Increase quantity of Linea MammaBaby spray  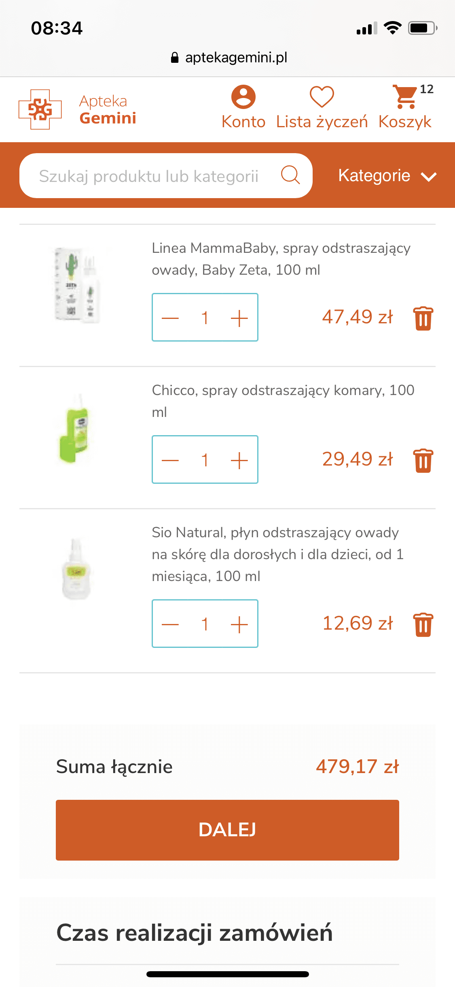pyautogui.click(x=239, y=318)
